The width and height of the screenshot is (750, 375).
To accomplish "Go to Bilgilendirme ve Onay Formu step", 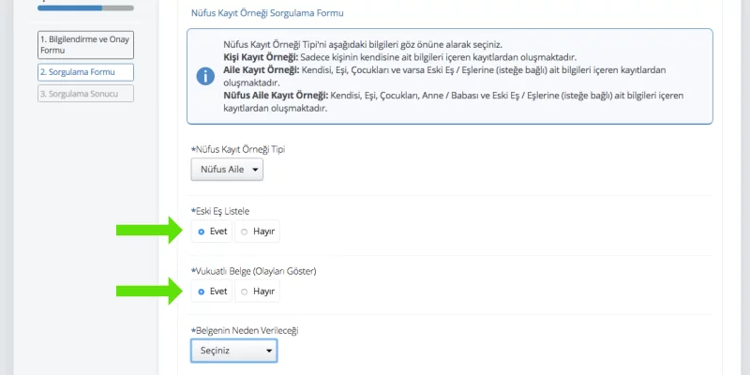I will click(85, 45).
